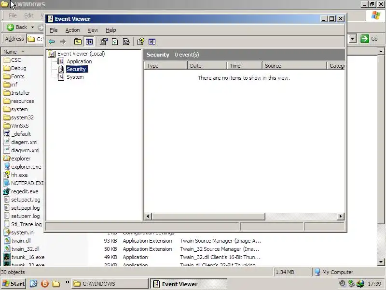The height and width of the screenshot is (290, 386).
Task: Sort by the Date column header
Action: coord(207,66)
